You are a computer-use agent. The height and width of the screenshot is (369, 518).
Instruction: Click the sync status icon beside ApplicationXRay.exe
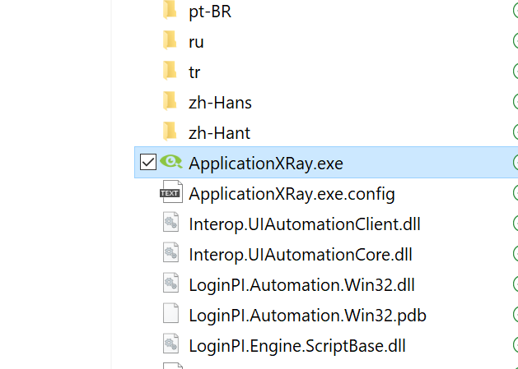[516, 162]
